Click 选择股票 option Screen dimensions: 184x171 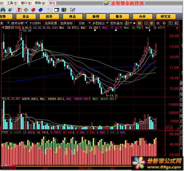click(x=51, y=23)
